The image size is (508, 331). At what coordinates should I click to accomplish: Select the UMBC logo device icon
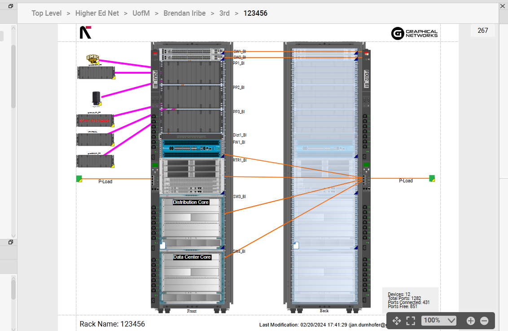[93, 59]
